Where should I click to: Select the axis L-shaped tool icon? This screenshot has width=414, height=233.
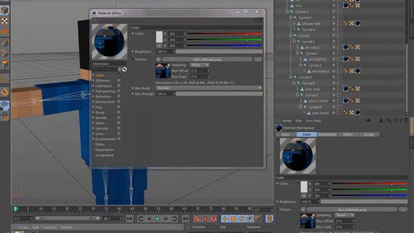(x=5, y=78)
